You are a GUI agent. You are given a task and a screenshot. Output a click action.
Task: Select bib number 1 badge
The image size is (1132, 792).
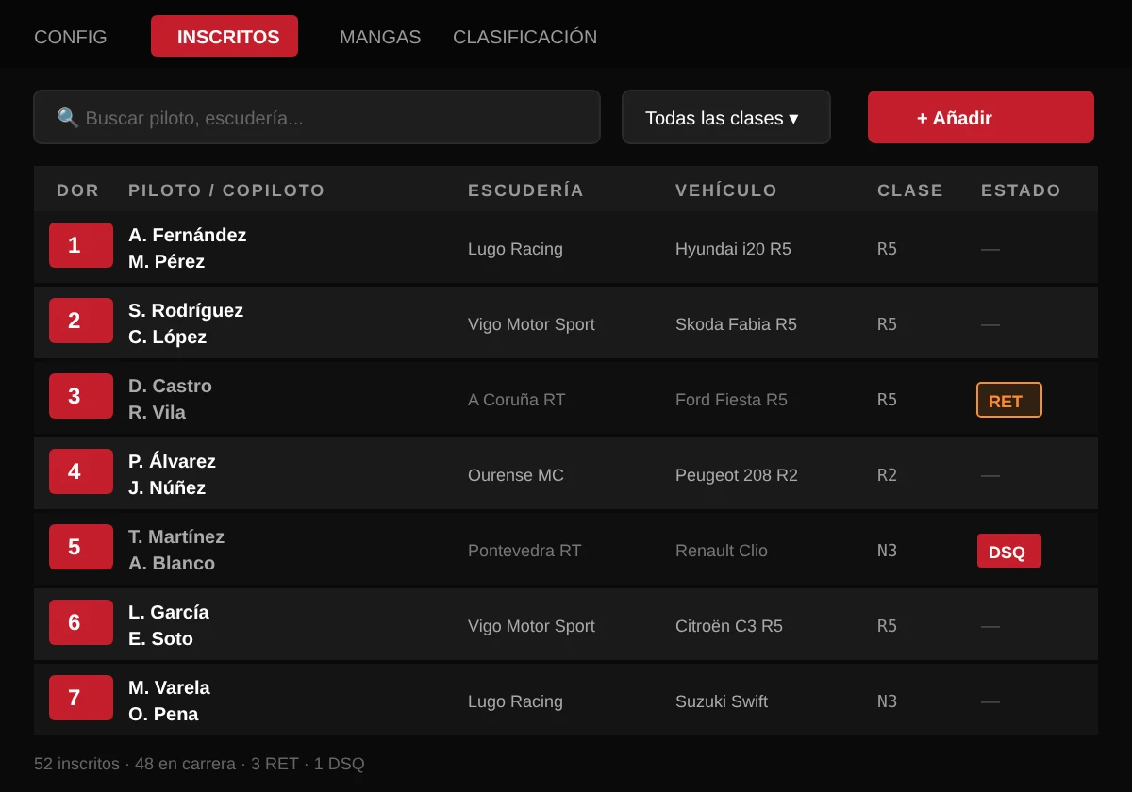[81, 245]
